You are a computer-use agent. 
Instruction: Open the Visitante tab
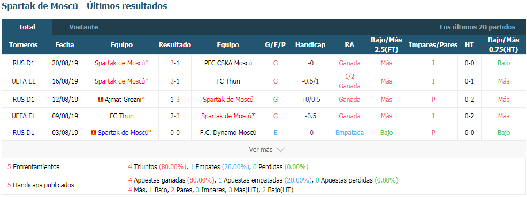pos(83,27)
